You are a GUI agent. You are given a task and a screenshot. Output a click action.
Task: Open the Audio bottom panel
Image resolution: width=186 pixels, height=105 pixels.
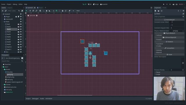click(x=42, y=99)
